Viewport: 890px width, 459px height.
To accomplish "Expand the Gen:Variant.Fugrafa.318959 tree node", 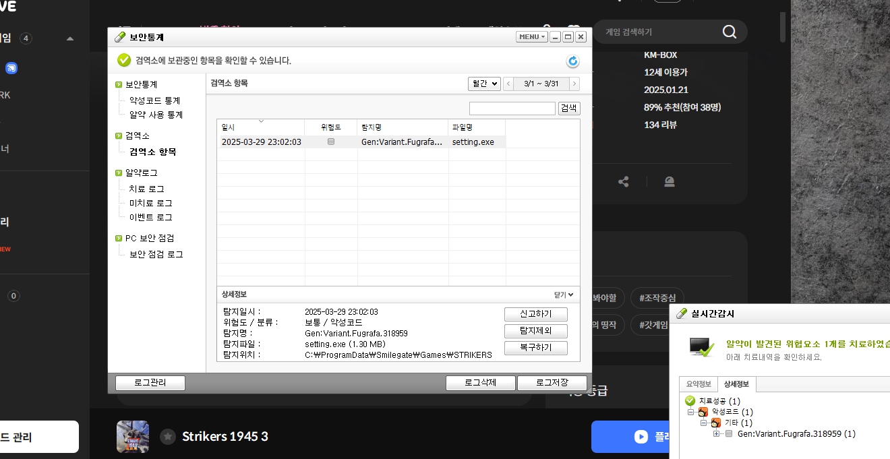I will tap(716, 434).
